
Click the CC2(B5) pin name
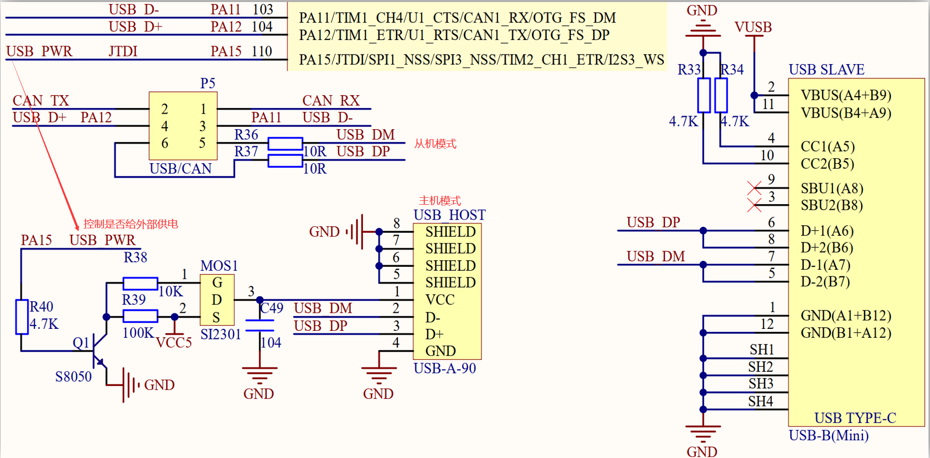pos(827,164)
